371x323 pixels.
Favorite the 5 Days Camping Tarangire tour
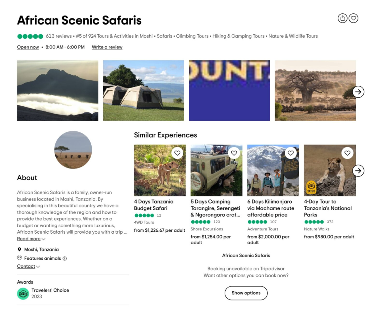[234, 153]
